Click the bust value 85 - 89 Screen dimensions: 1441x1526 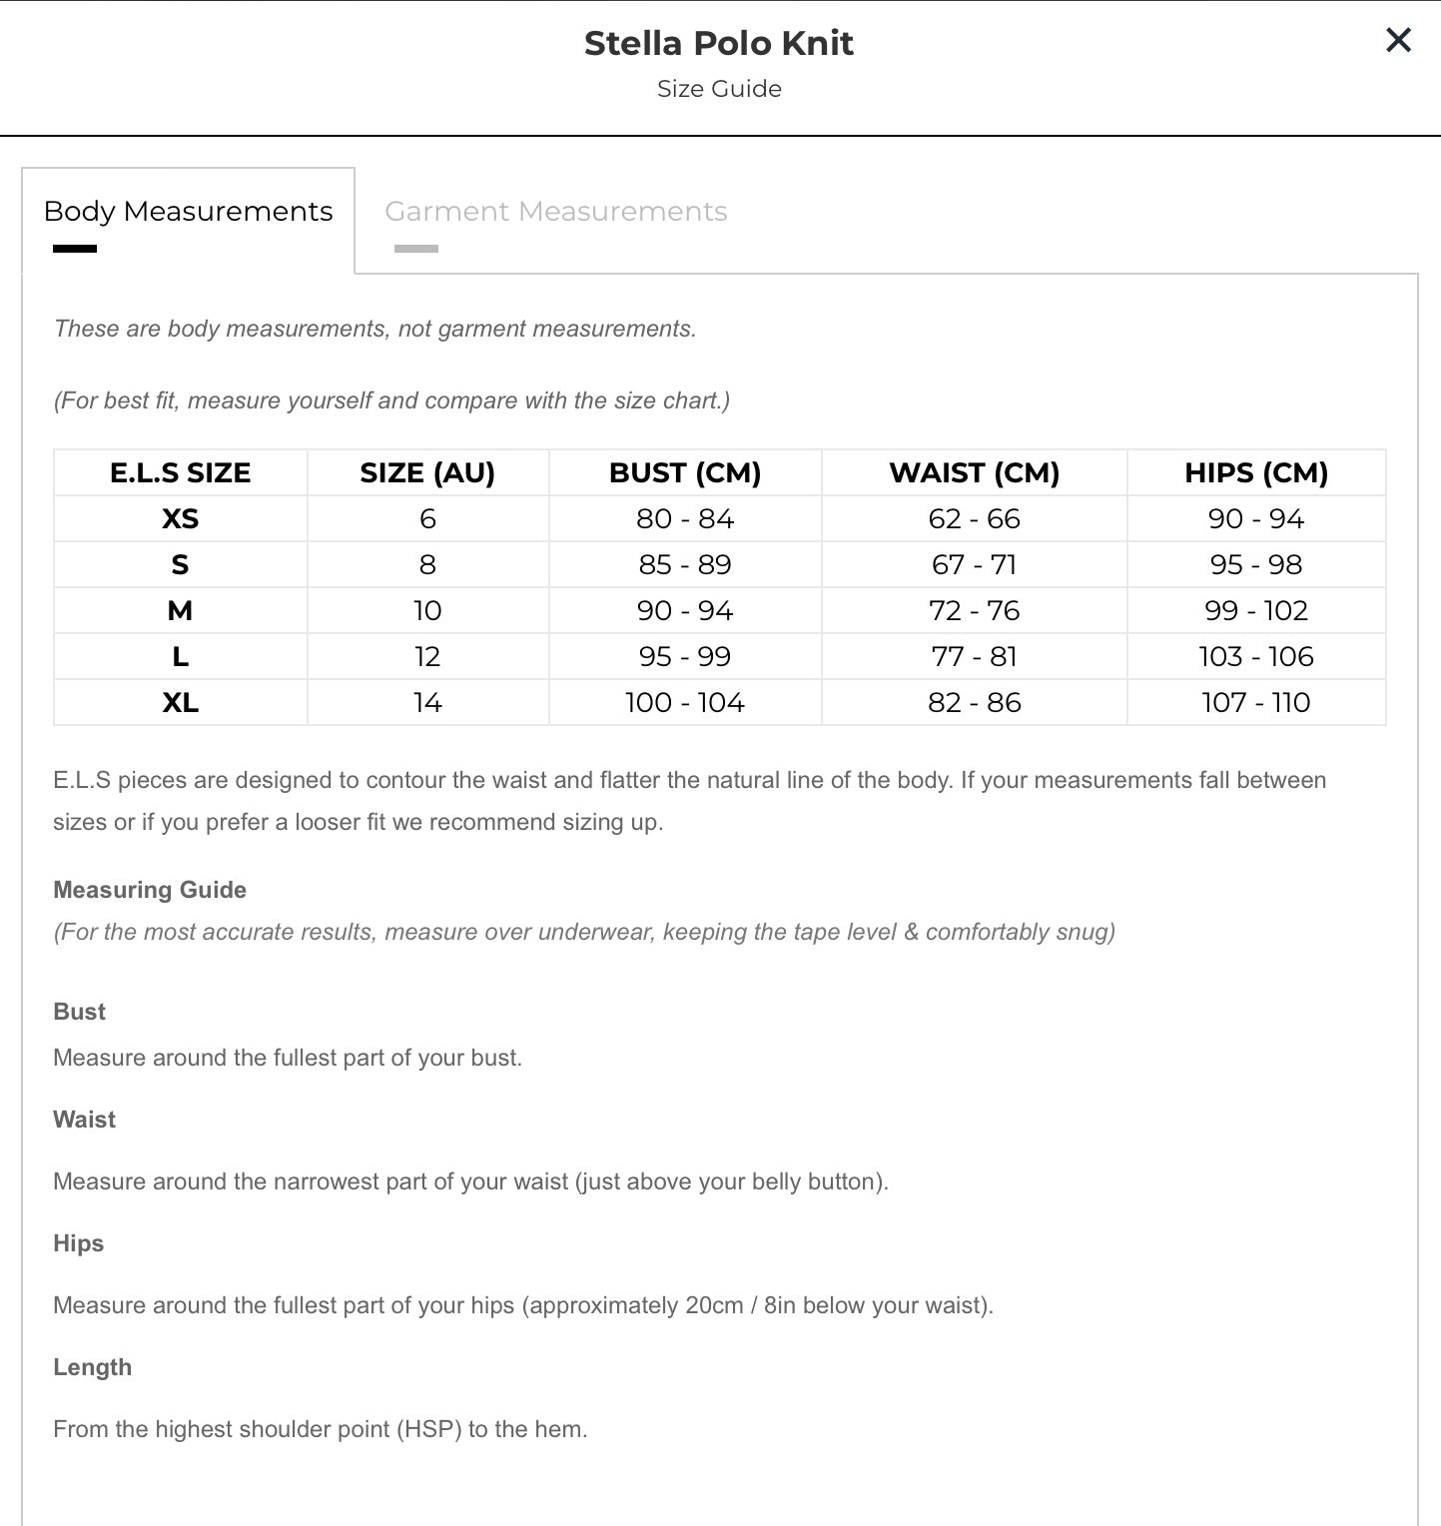pyautogui.click(x=685, y=565)
